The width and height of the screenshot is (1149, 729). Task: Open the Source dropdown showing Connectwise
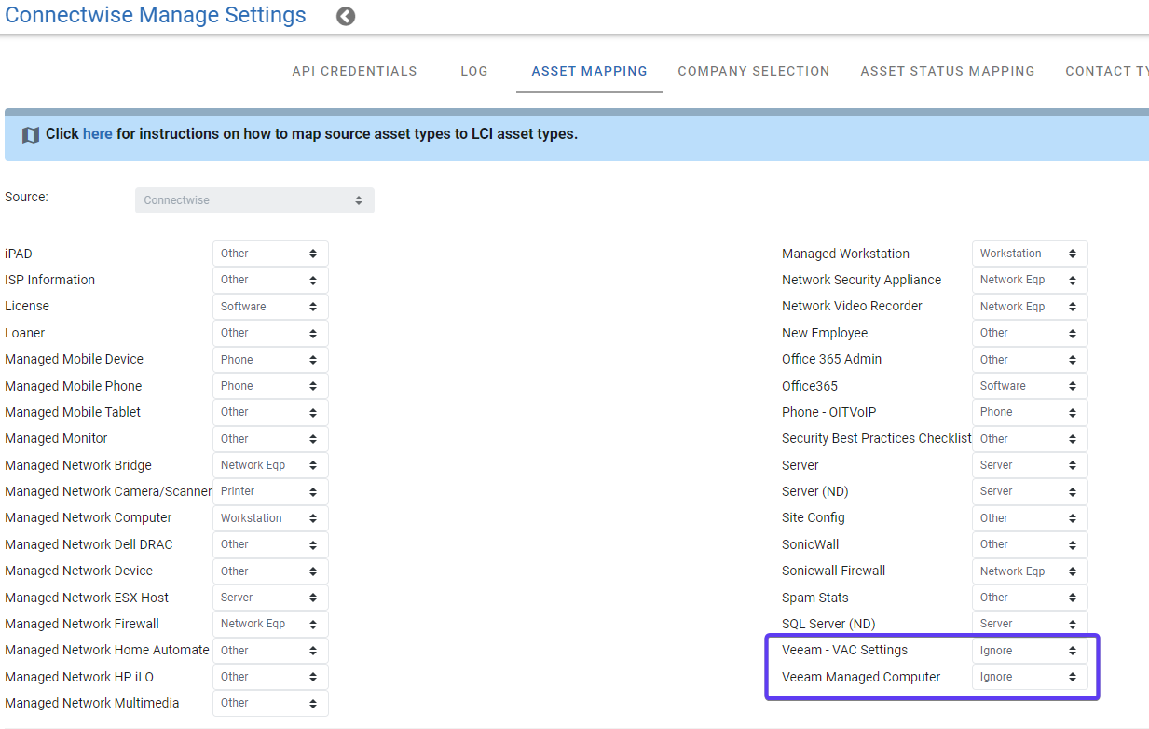coord(254,200)
